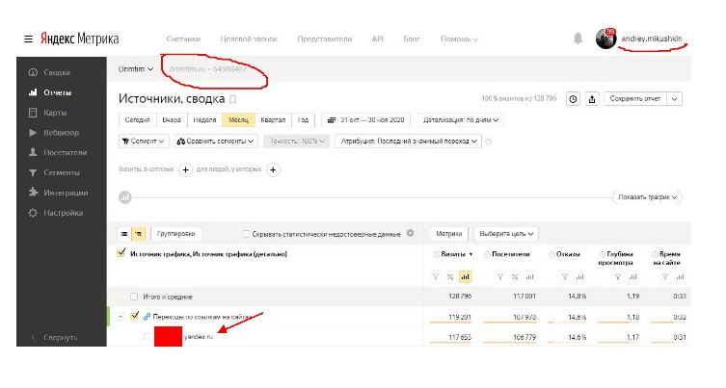Open the Точность: 100% dropdown
Image resolution: width=726 pixels, height=388 pixels.
click(x=296, y=142)
